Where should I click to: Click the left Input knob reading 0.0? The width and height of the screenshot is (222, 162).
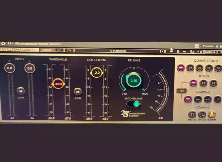coord(10,68)
